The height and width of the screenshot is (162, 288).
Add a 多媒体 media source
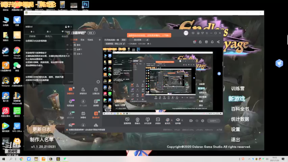click(x=158, y=121)
